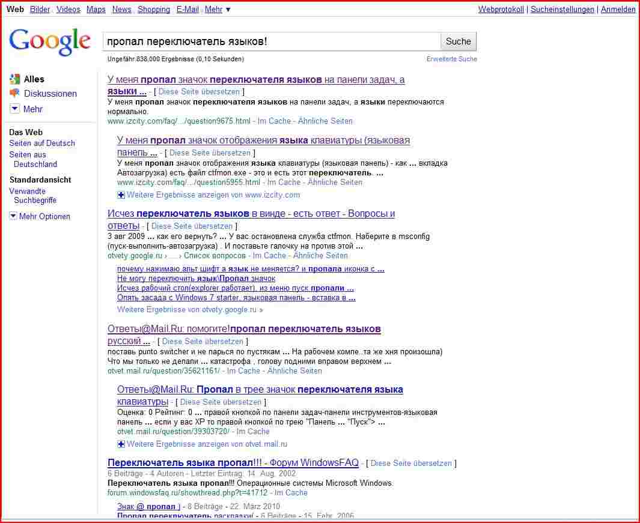This screenshot has height=523, width=640.
Task: Filter by Seiten auf Deutsch
Action: pos(42,143)
